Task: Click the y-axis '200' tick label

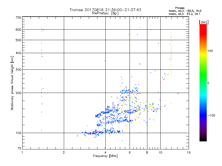Action: coord(18,93)
